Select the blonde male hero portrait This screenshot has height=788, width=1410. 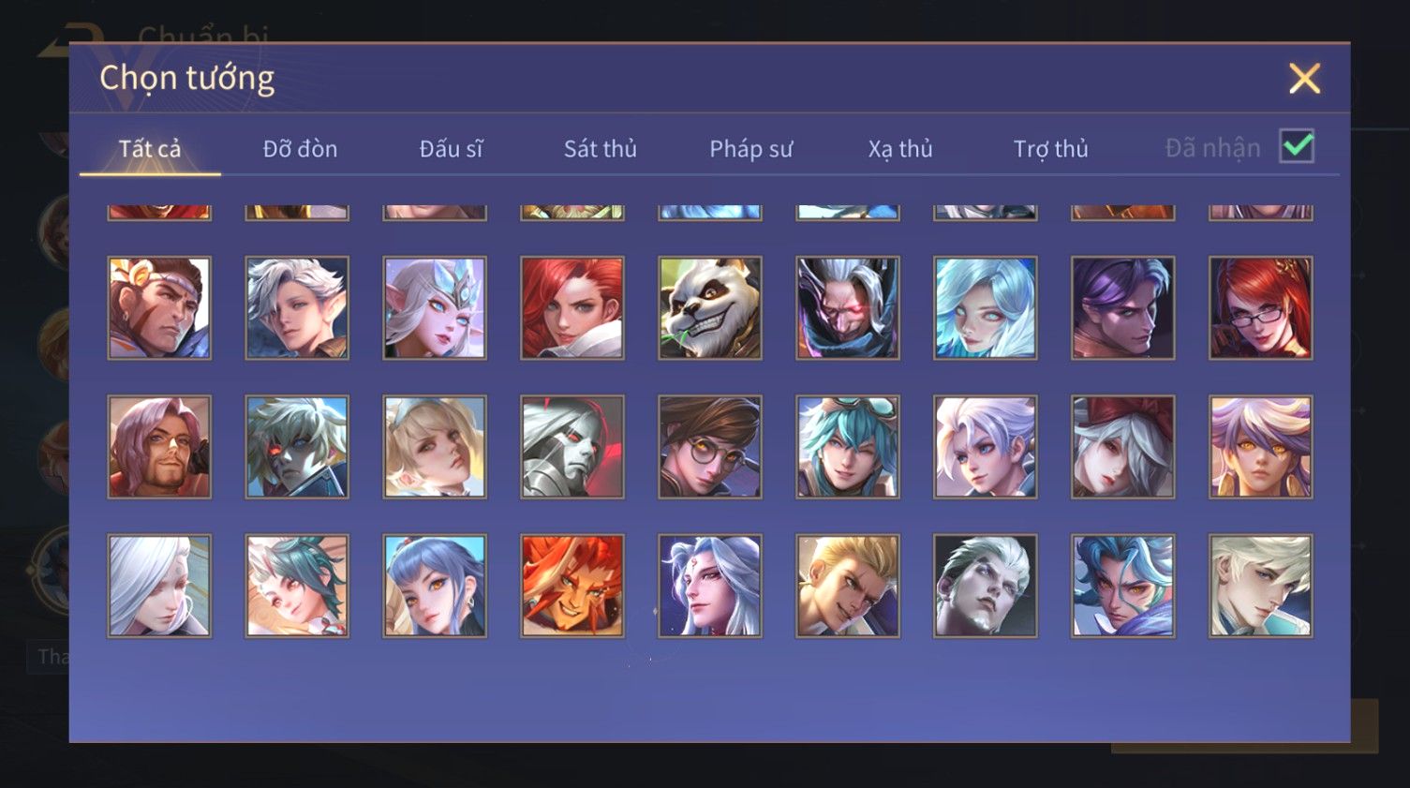848,586
